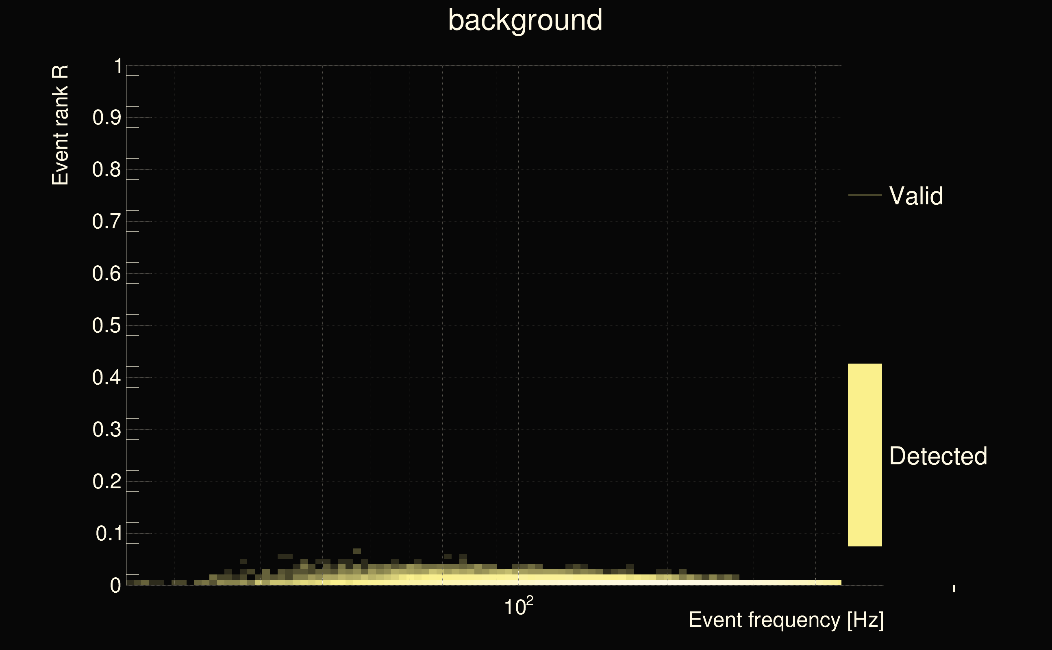Screen dimensions: 1052x650
Task: Click the y-axis tick label 0.6
Action: point(107,274)
